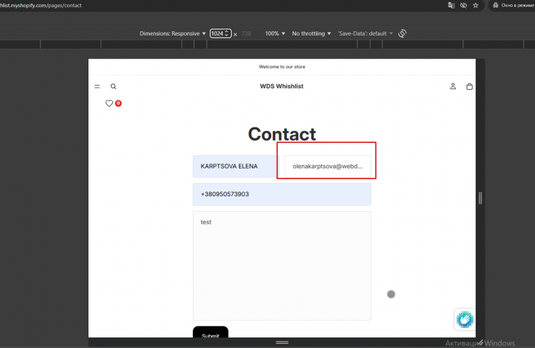Open the shopping cart bag icon
535x348 pixels.
(x=470, y=86)
